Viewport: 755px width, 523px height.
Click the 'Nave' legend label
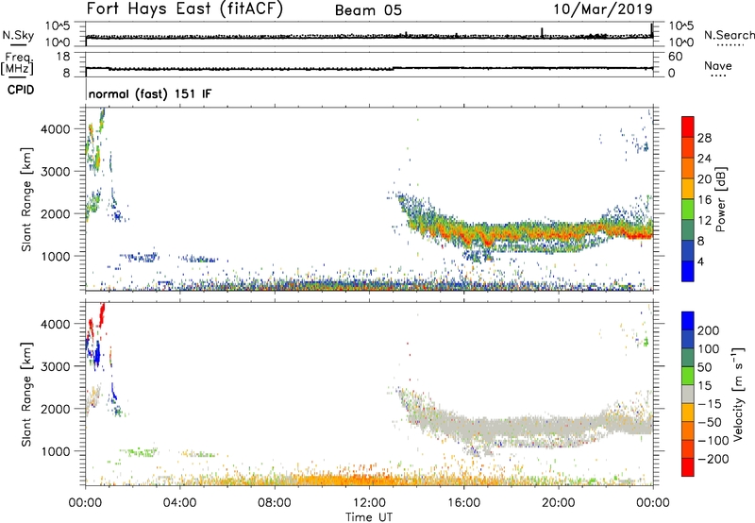718,65
